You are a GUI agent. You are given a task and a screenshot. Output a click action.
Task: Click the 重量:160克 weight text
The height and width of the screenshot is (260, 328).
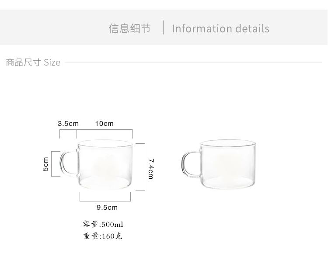tap(103, 236)
